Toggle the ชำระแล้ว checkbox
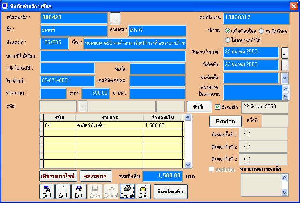 [x=218, y=107]
